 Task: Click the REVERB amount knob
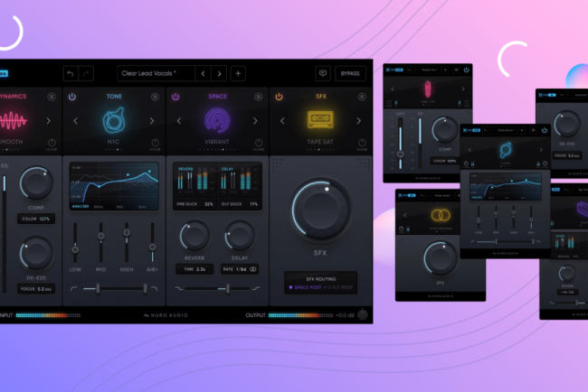pyautogui.click(x=194, y=237)
